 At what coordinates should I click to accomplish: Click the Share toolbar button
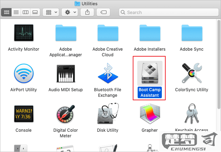tap(87, 12)
